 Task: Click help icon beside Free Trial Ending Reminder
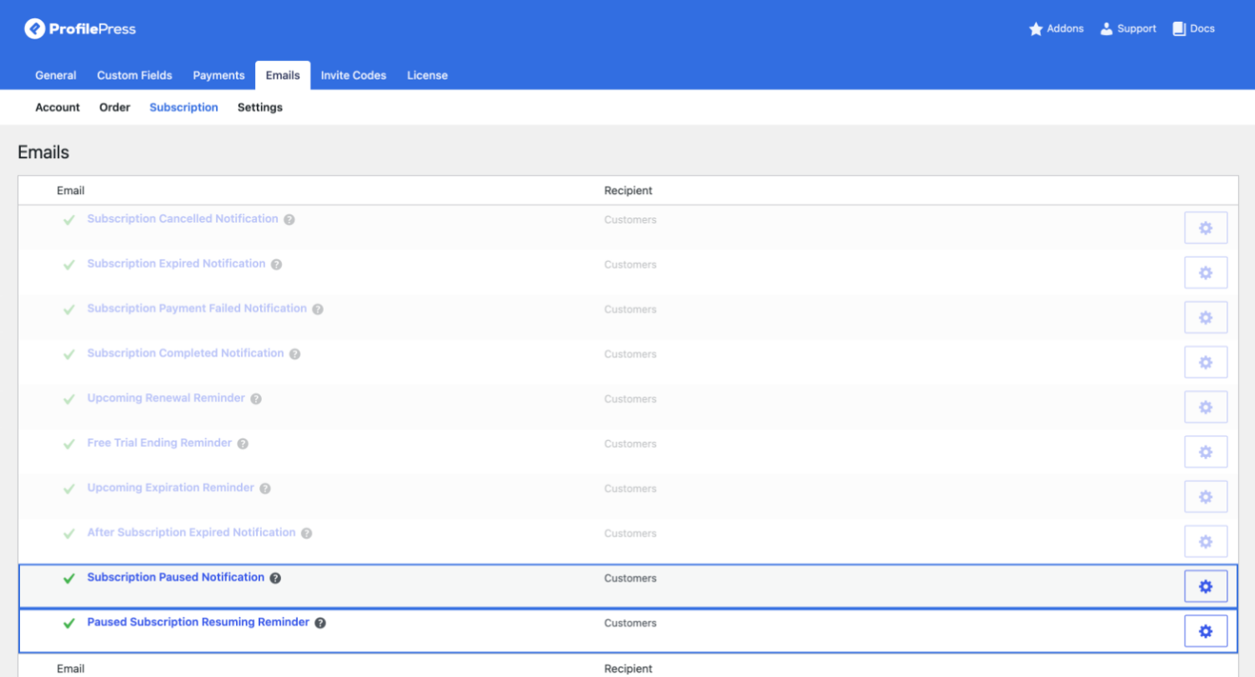click(x=243, y=444)
